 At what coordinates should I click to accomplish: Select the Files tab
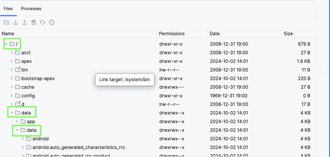click(x=8, y=9)
